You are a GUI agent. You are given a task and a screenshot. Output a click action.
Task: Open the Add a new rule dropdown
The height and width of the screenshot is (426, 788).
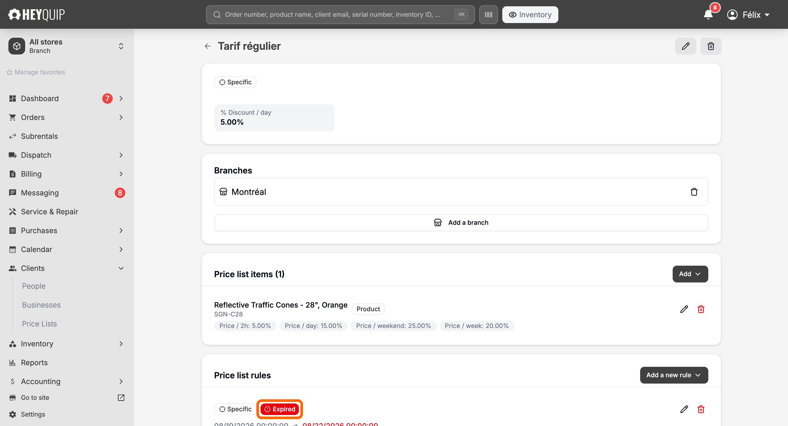(674, 375)
